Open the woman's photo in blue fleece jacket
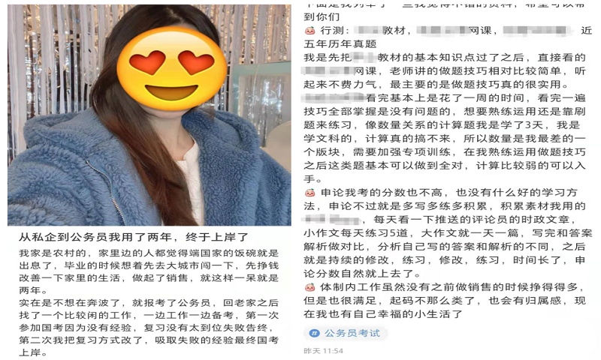Image resolution: width=601 pixels, height=360 pixels. click(x=149, y=115)
